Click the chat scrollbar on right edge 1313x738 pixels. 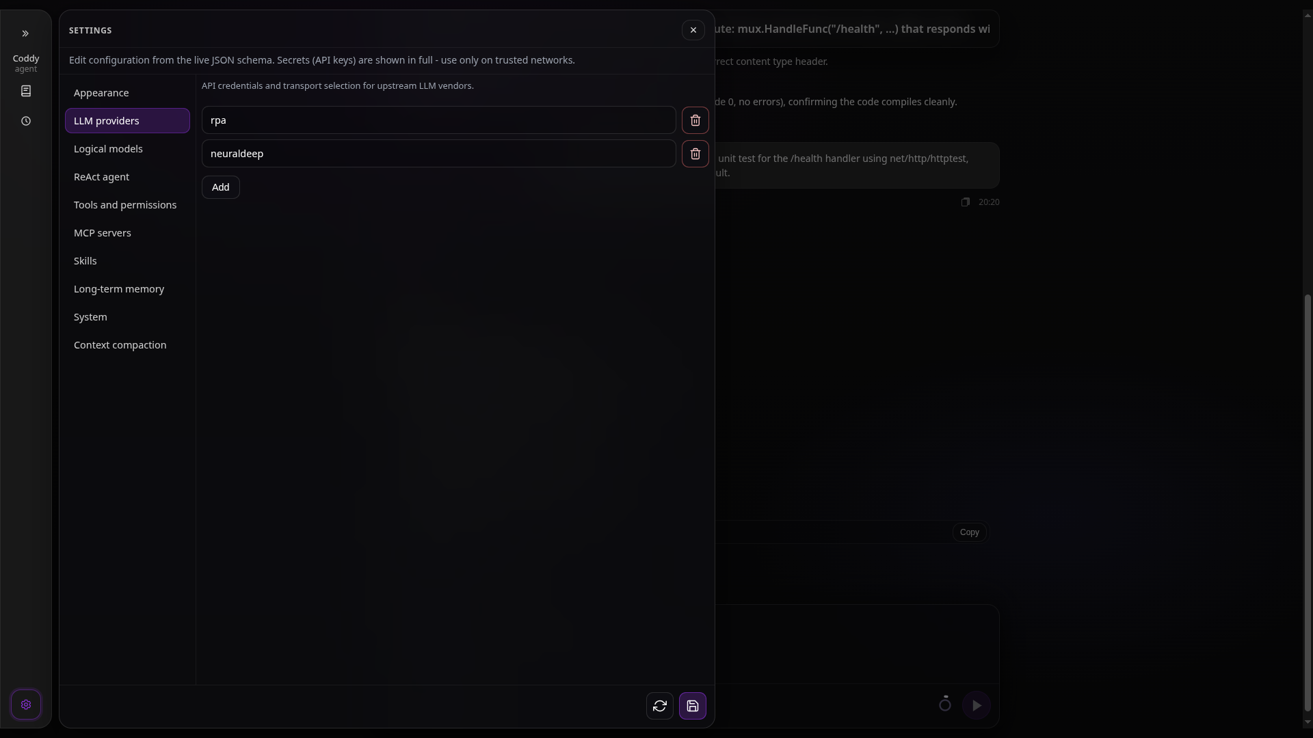pyautogui.click(x=1308, y=502)
